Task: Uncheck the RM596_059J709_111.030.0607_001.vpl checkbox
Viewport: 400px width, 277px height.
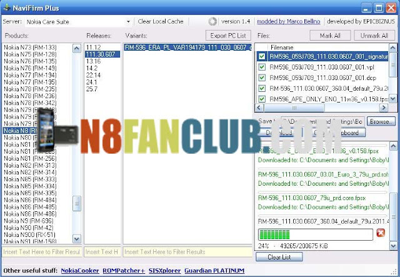Action: 262,67
